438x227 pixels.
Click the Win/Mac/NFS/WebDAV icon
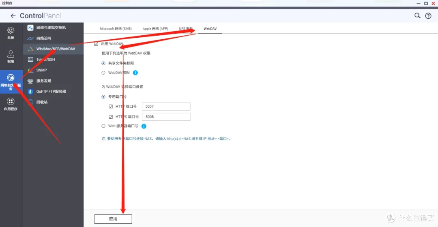click(x=30, y=49)
